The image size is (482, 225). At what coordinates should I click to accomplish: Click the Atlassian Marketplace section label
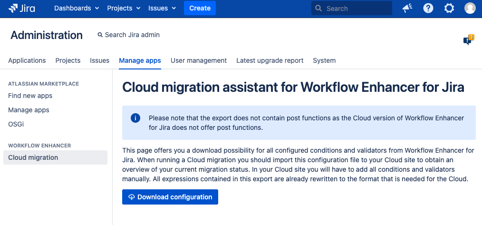[44, 84]
